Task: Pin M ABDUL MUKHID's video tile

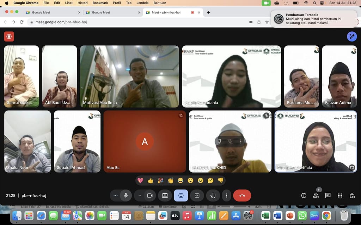Action: point(220,141)
